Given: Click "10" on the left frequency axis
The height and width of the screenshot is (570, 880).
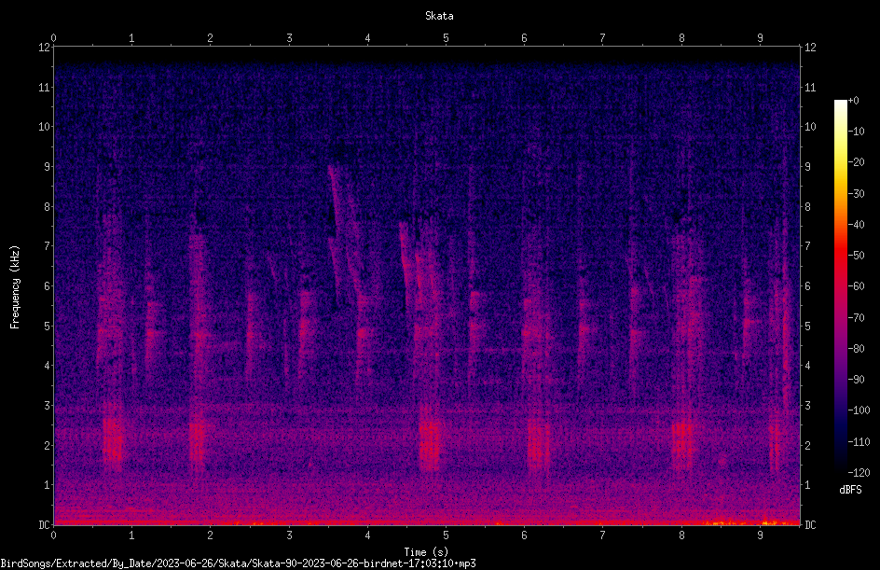Looking at the screenshot, I should coord(44,127).
